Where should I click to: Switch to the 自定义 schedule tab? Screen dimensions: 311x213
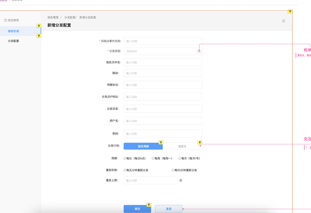(182, 146)
